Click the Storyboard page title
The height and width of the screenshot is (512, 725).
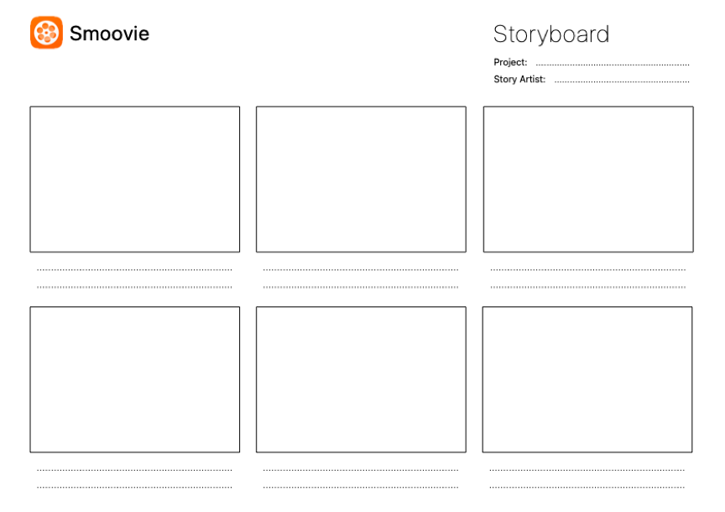[x=550, y=34]
